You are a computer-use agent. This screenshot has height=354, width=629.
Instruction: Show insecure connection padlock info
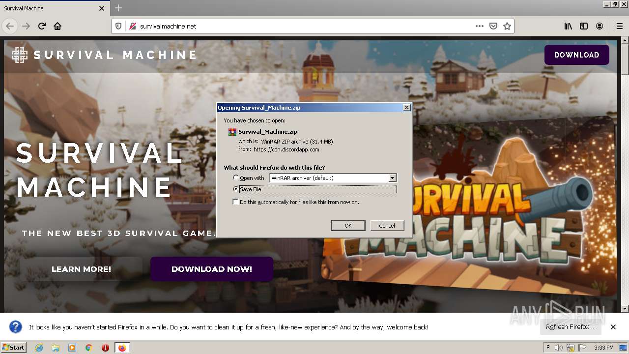(132, 26)
